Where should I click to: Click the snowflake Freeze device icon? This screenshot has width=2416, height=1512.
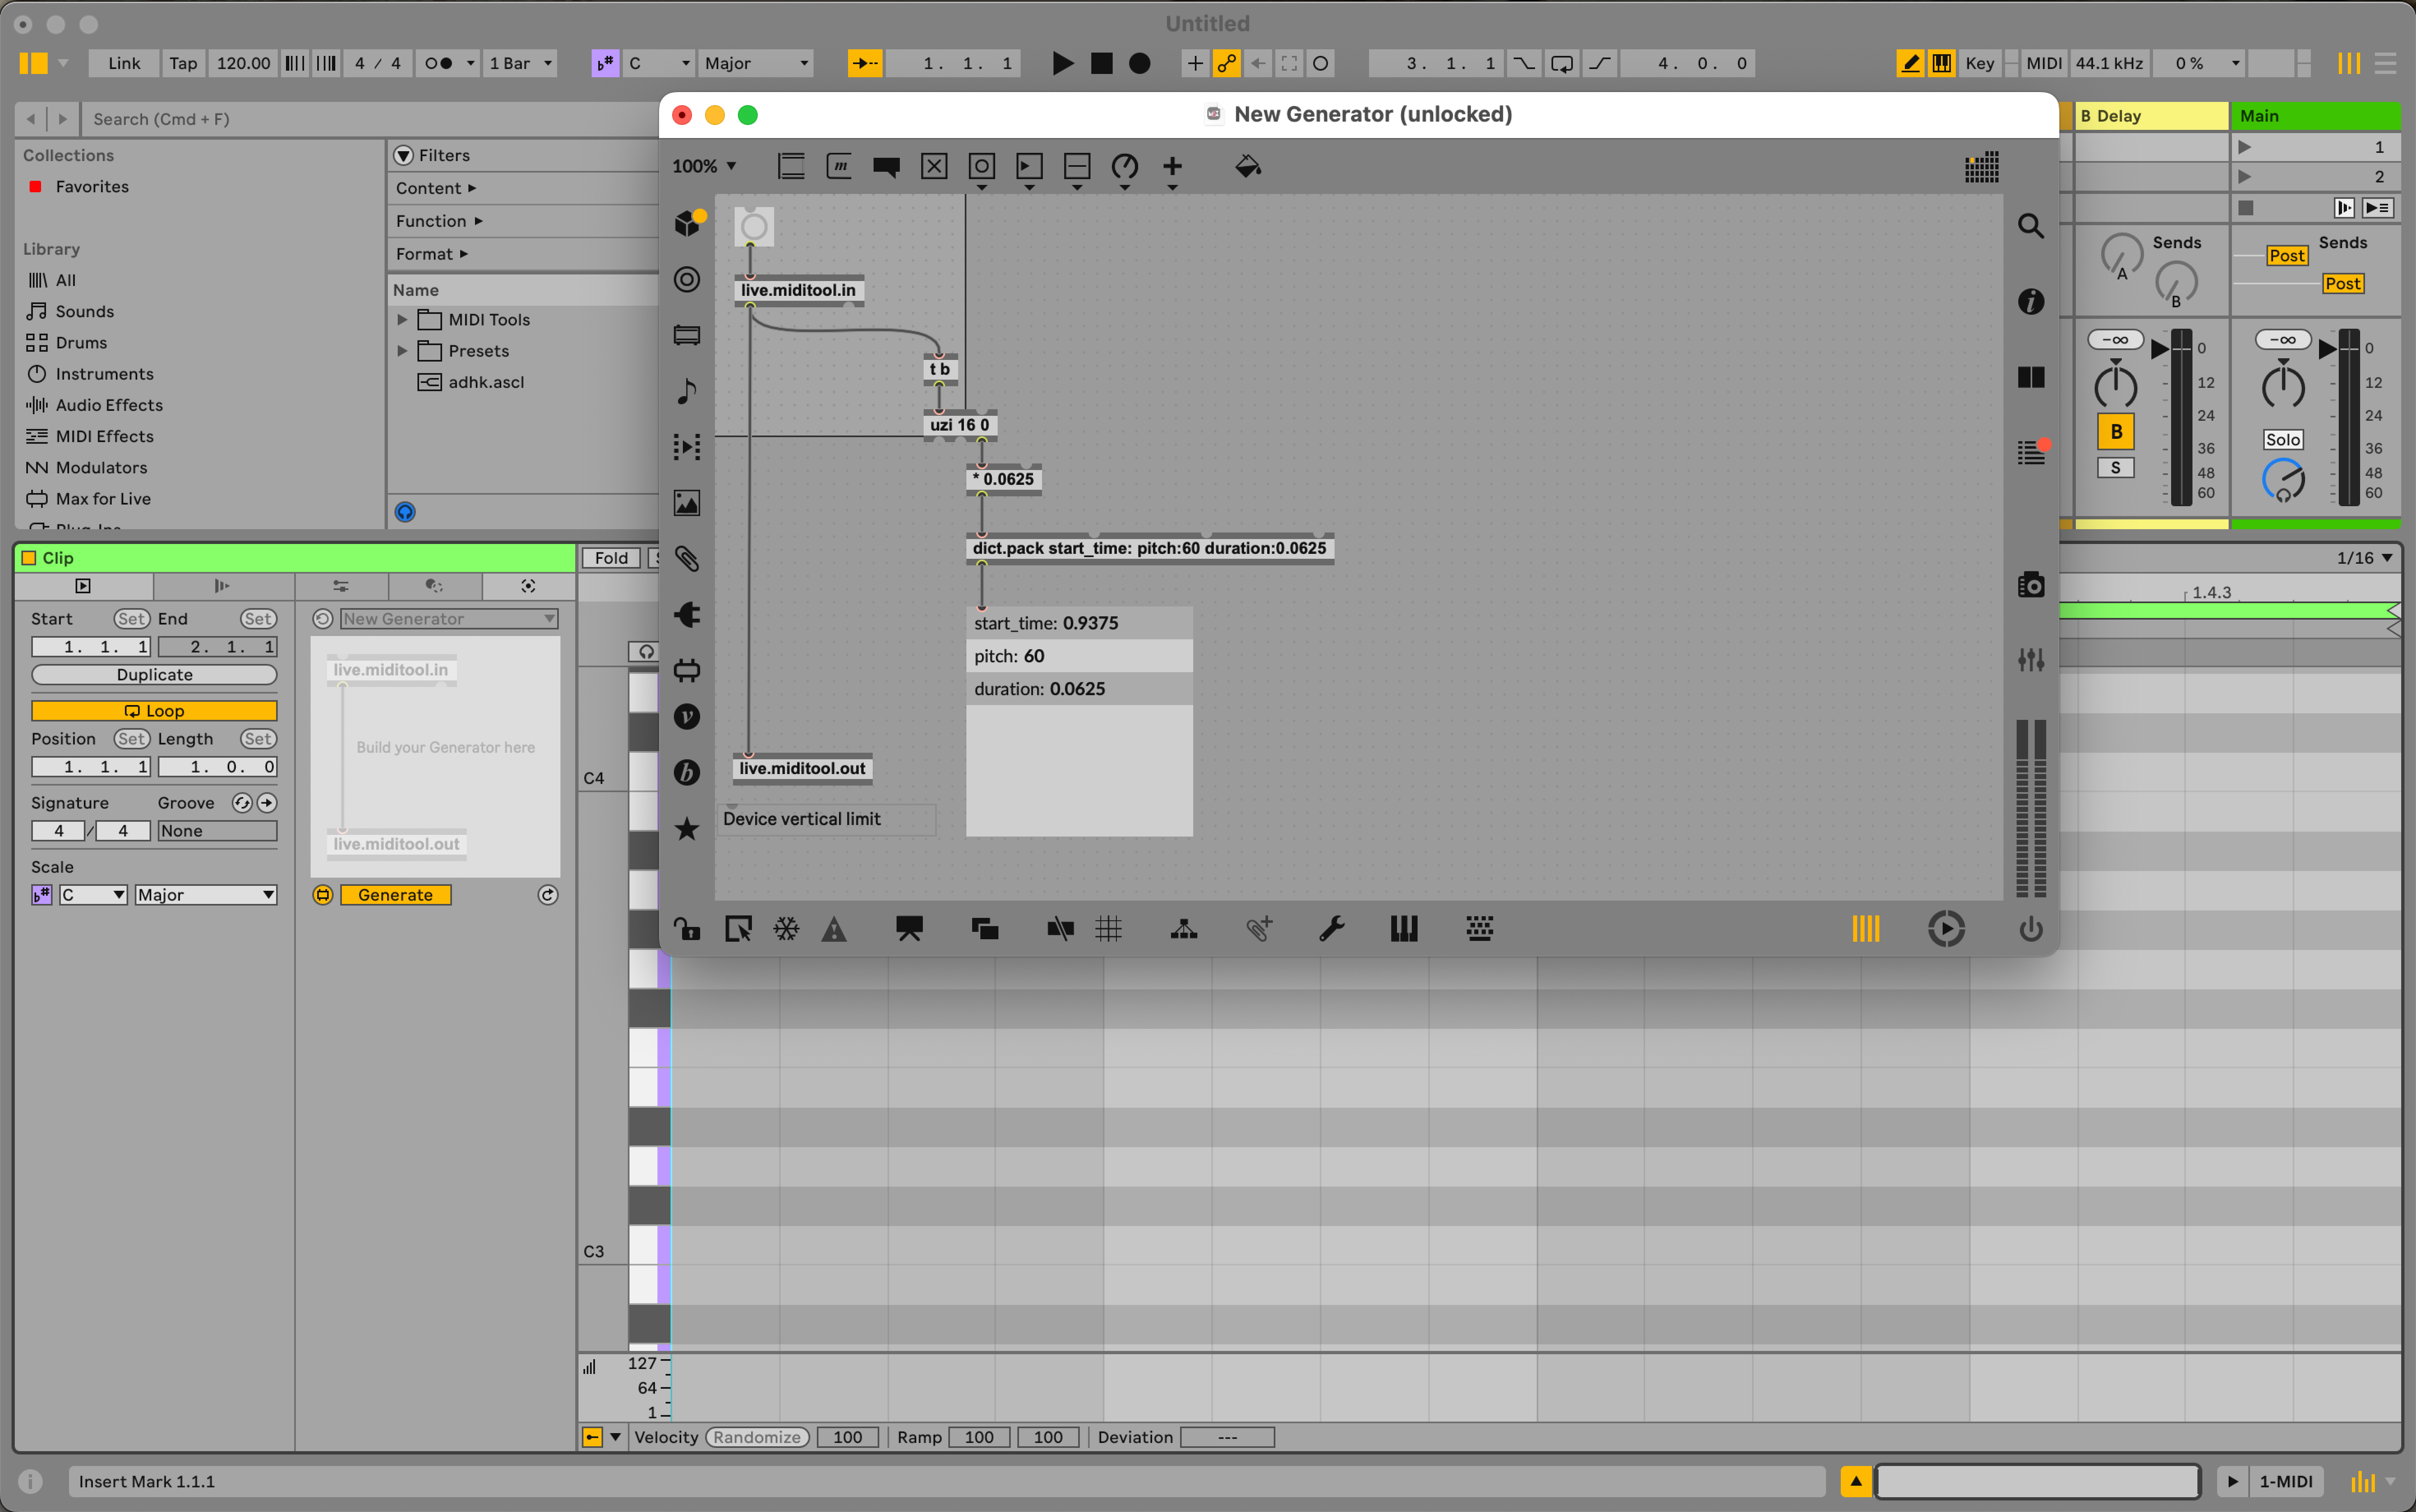coord(787,929)
